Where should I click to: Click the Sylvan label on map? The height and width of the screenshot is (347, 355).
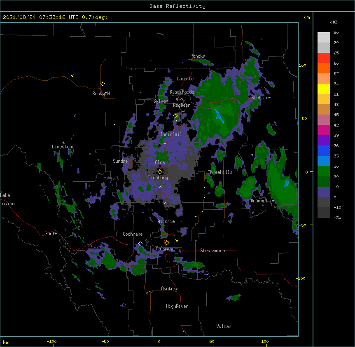[161, 101]
